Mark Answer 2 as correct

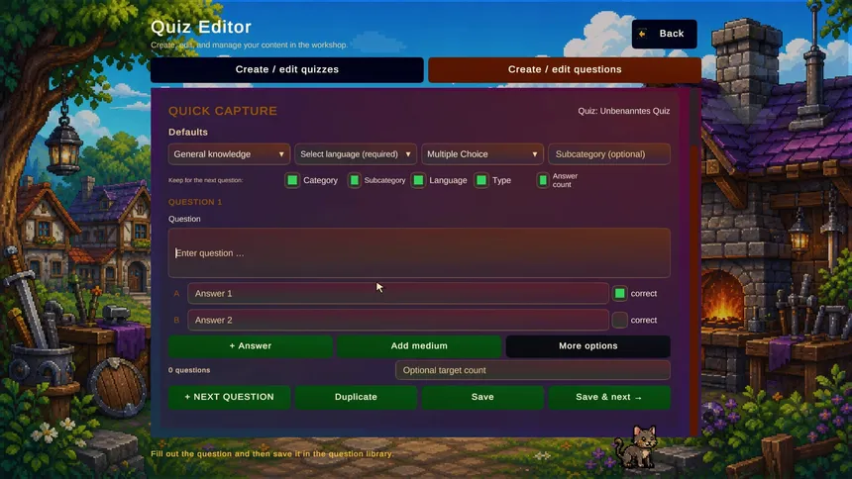click(619, 320)
